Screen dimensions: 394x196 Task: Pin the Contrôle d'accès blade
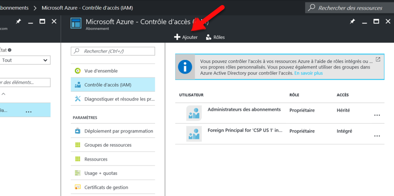point(352,21)
